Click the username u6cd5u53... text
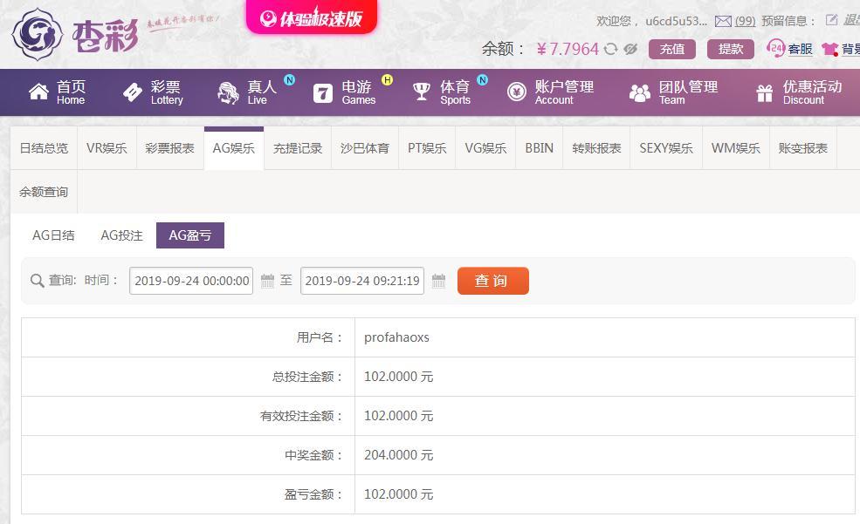 [677, 21]
